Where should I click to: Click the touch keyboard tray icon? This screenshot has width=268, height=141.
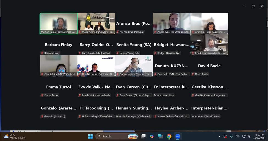point(237,136)
